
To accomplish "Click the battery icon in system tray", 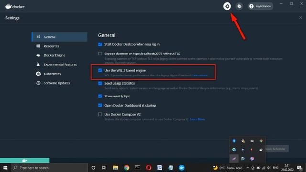I will (258, 168).
